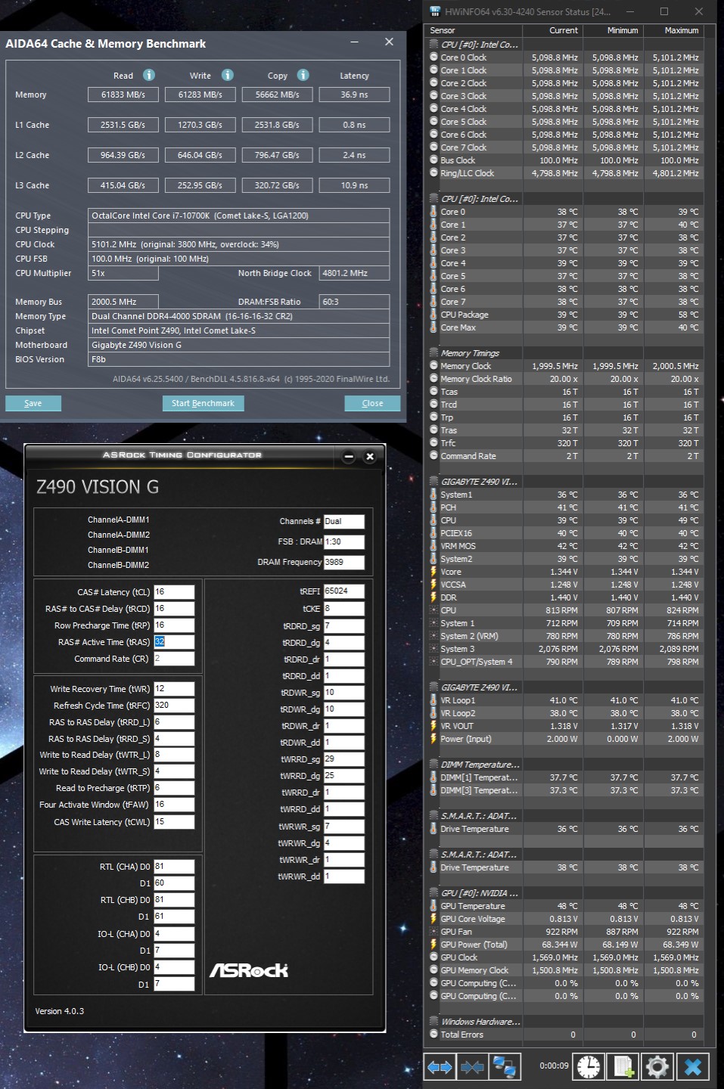
Task: Click the tWRRD_sg value field
Action: click(x=344, y=759)
